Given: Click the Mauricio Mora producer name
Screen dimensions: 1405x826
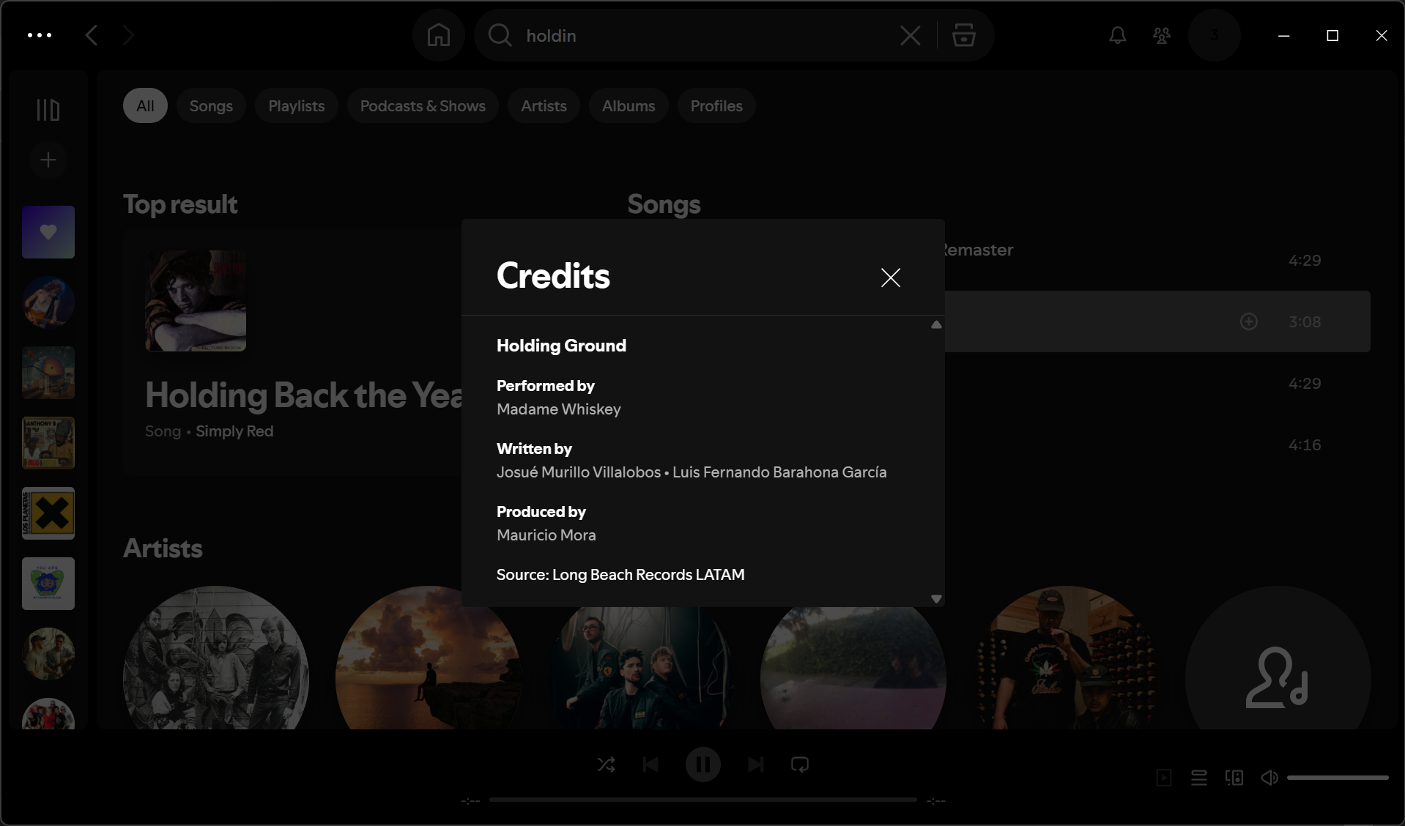Looking at the screenshot, I should pyautogui.click(x=546, y=535).
